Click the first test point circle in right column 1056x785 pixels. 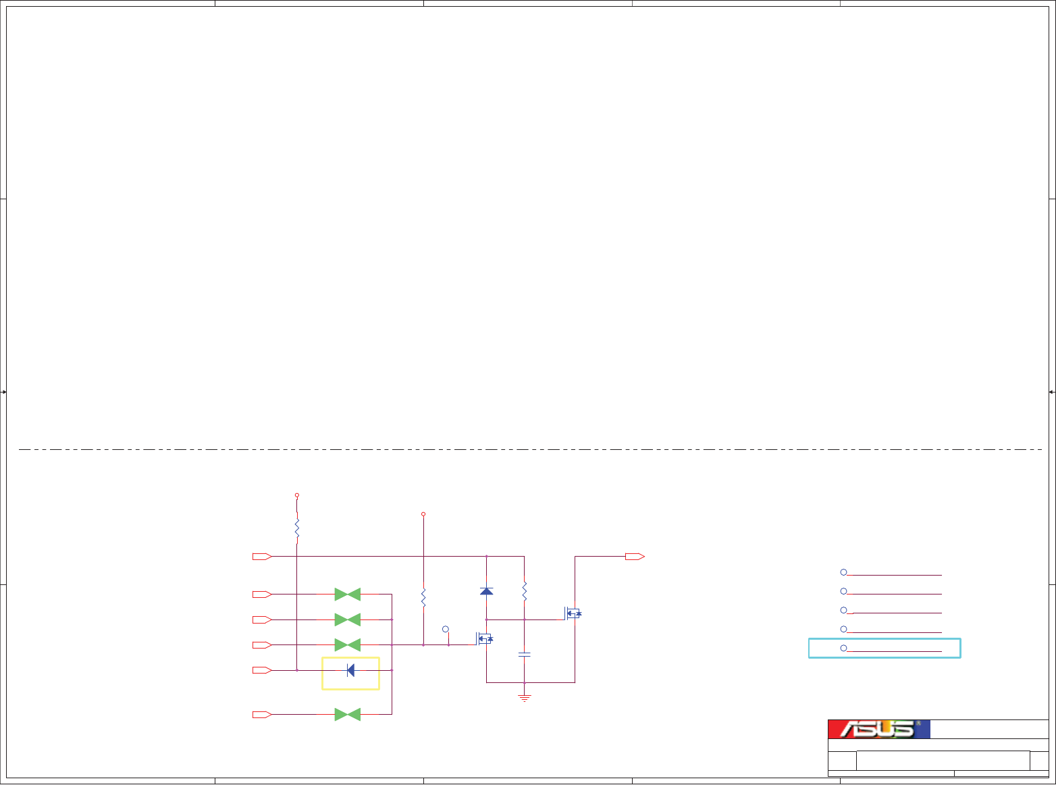click(x=844, y=572)
